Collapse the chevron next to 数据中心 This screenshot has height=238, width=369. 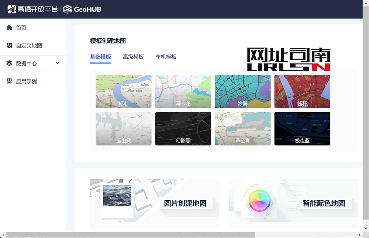(57, 63)
